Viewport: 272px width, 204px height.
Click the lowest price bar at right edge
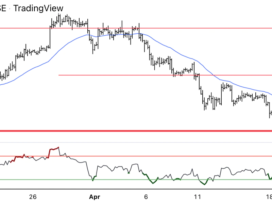tap(270, 114)
